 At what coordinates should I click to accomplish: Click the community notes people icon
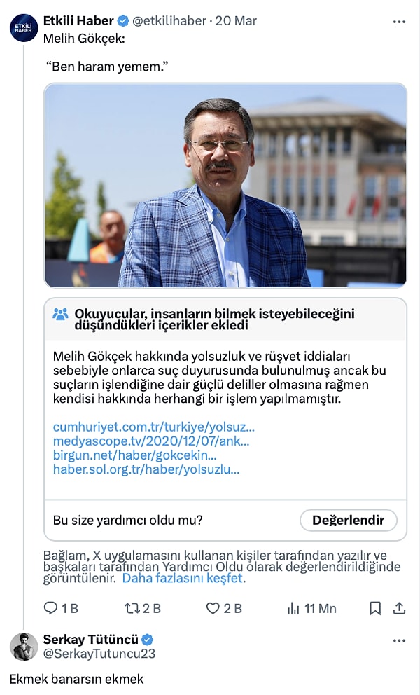tap(60, 314)
